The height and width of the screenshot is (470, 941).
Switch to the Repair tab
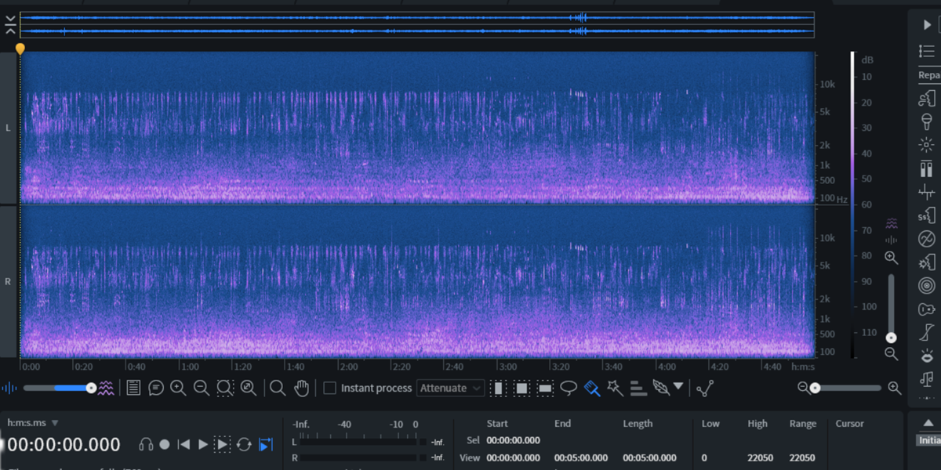[x=929, y=75]
